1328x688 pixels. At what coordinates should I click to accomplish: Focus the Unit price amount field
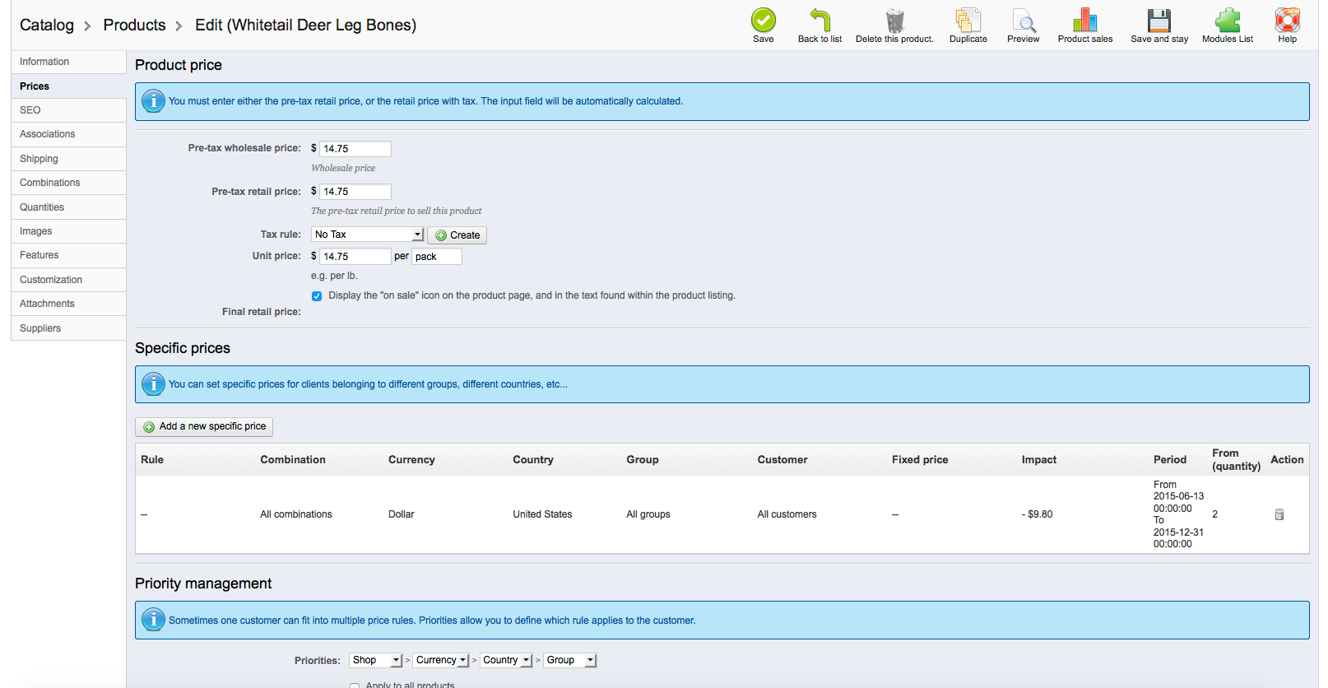point(355,257)
